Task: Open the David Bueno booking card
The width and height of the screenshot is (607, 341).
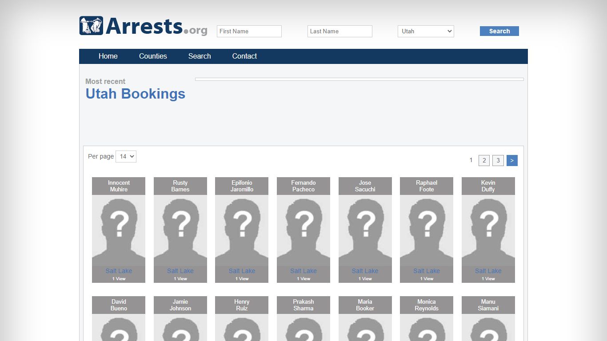Action: 119,318
